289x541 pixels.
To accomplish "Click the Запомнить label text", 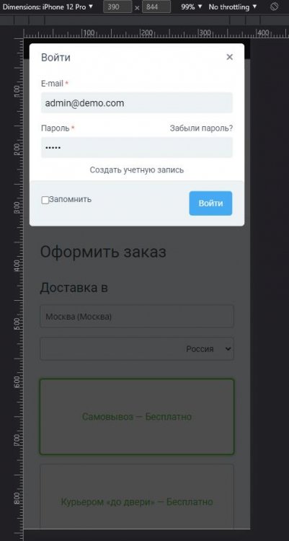I will coord(71,199).
